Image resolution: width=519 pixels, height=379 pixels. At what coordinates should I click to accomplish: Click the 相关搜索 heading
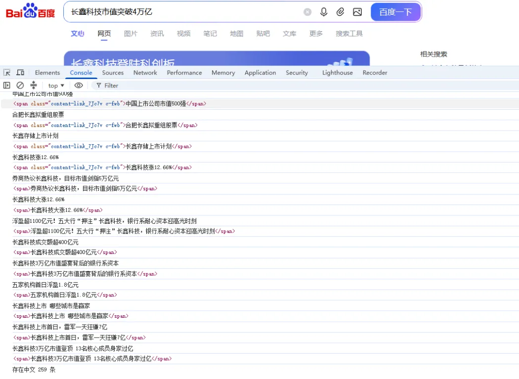433,54
